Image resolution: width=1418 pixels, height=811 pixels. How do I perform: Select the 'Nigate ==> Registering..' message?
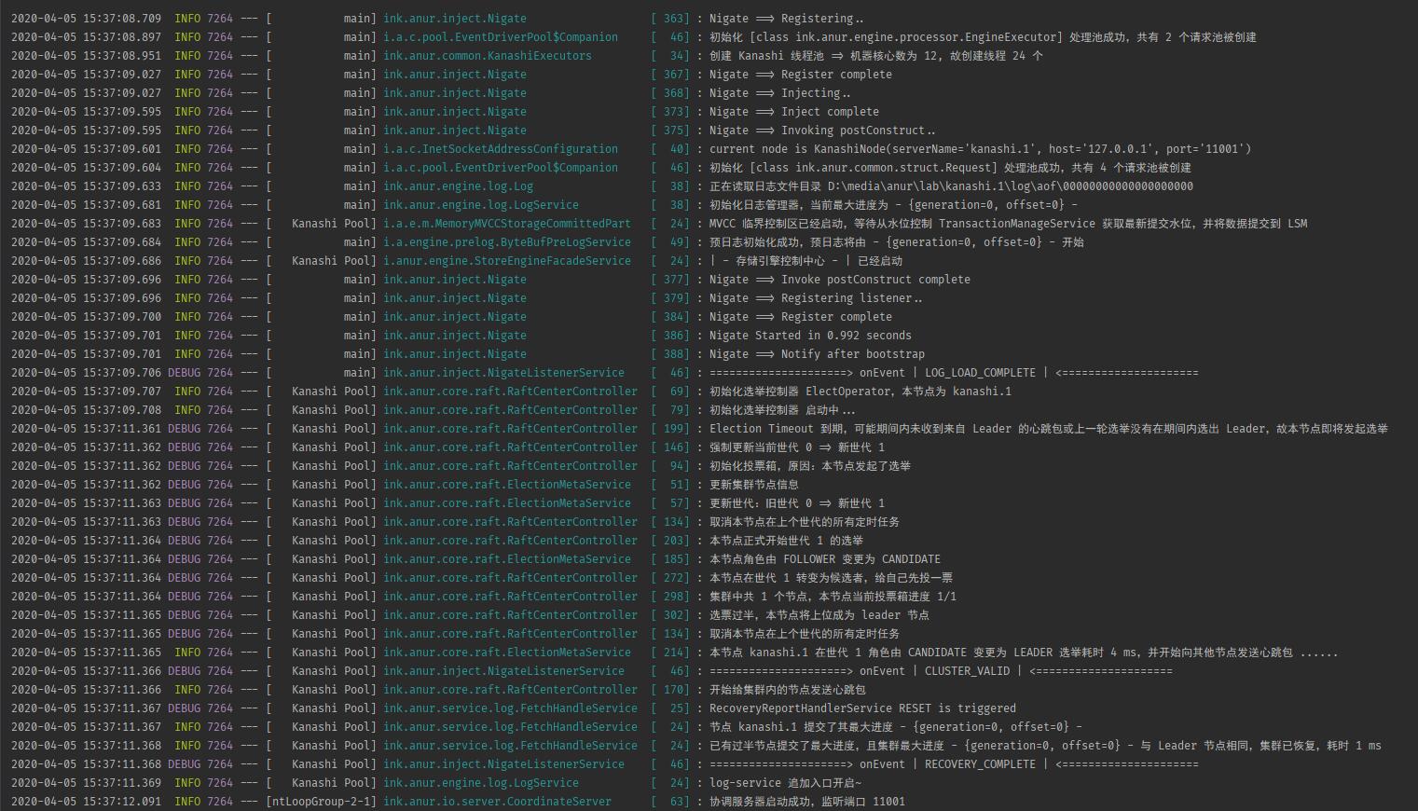786,19
